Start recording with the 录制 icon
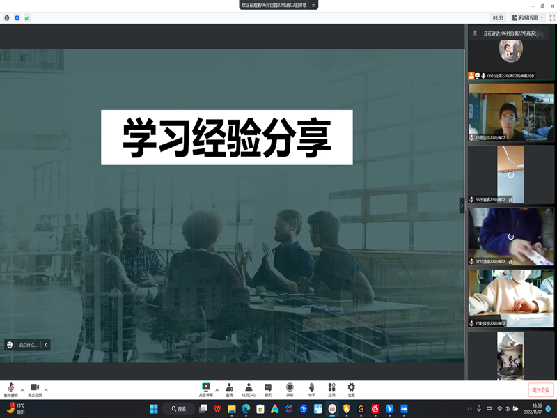557x418 pixels. [290, 388]
